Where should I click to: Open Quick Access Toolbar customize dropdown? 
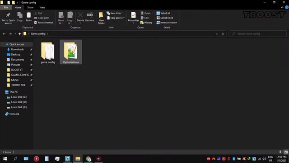[17, 3]
